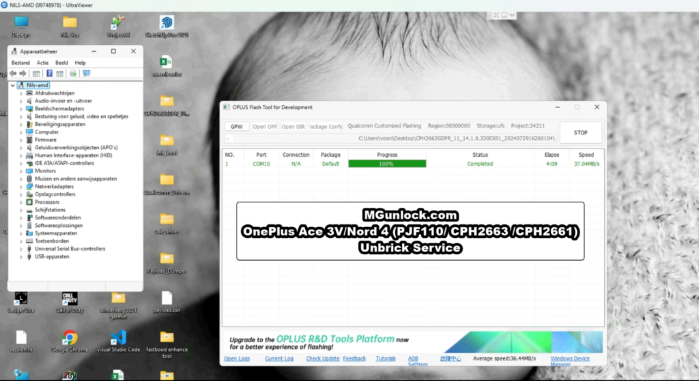Open the Bestand menu
This screenshot has width=699, height=381.
pyautogui.click(x=20, y=63)
